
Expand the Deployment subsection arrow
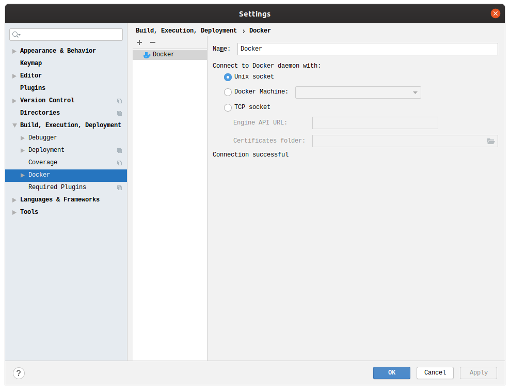point(22,150)
